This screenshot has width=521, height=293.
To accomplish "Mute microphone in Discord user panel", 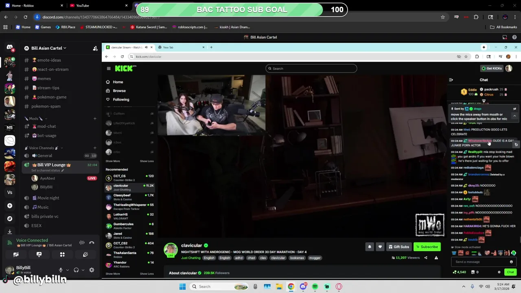I will (61, 270).
